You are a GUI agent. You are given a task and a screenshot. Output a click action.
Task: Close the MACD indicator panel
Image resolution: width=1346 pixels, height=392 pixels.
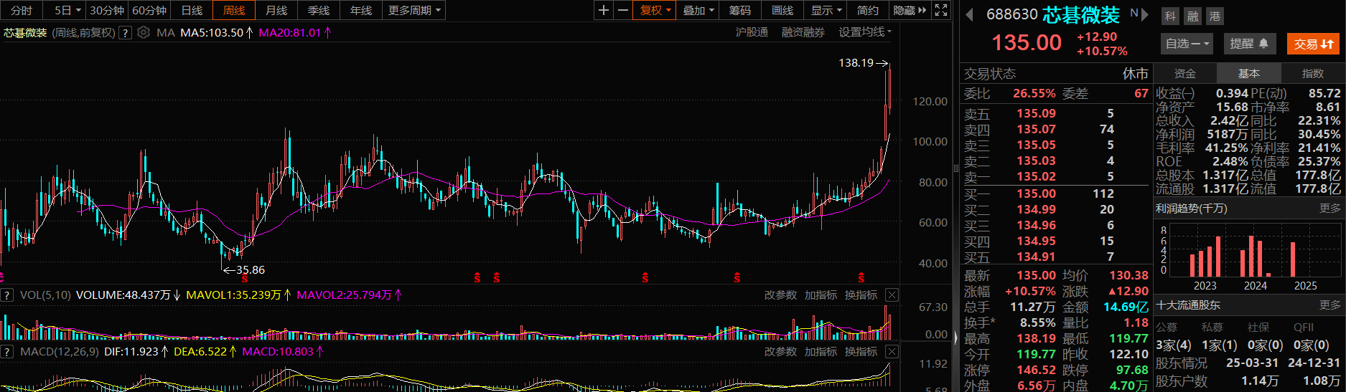(892, 351)
